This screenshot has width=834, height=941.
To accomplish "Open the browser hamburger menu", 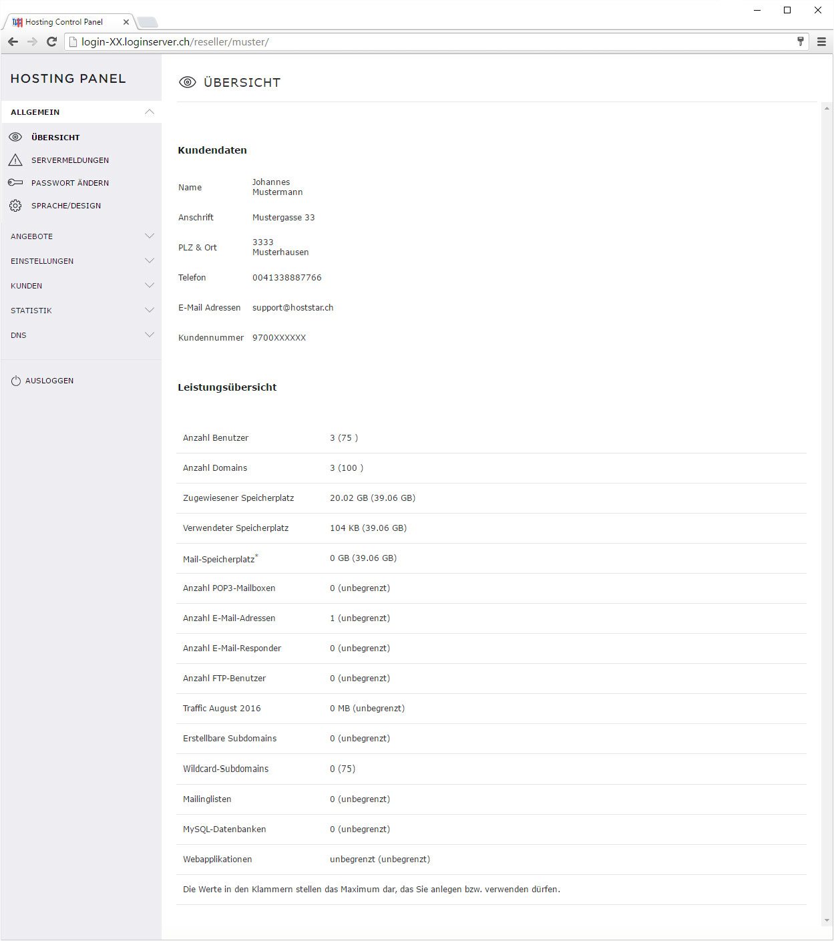I will click(x=821, y=41).
